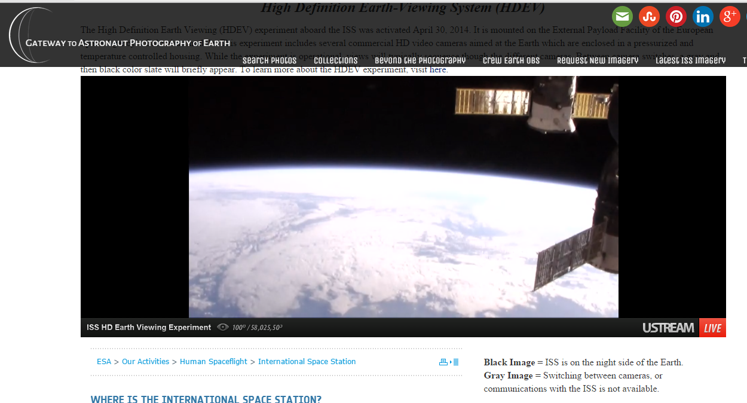Click Gateway to Astronaut Photography title
747x403 pixels.
pos(128,43)
